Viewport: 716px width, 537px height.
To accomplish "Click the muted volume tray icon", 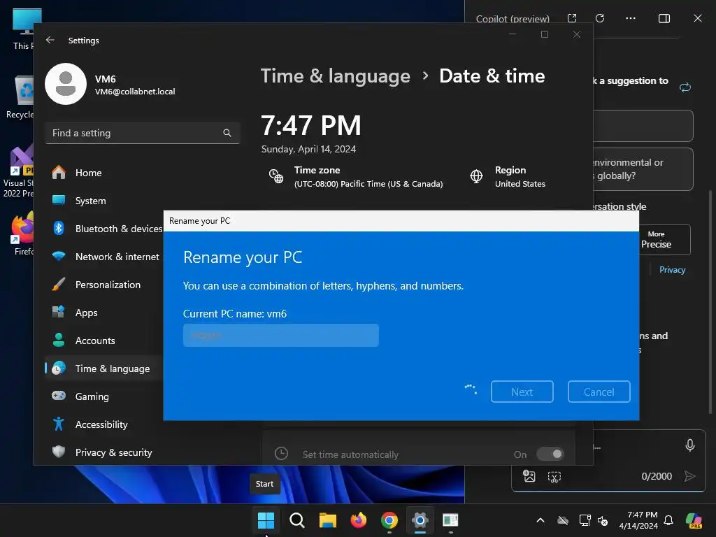I will click(603, 520).
